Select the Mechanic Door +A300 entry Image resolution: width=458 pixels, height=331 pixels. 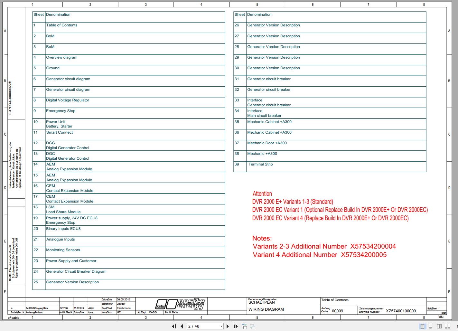(266, 143)
